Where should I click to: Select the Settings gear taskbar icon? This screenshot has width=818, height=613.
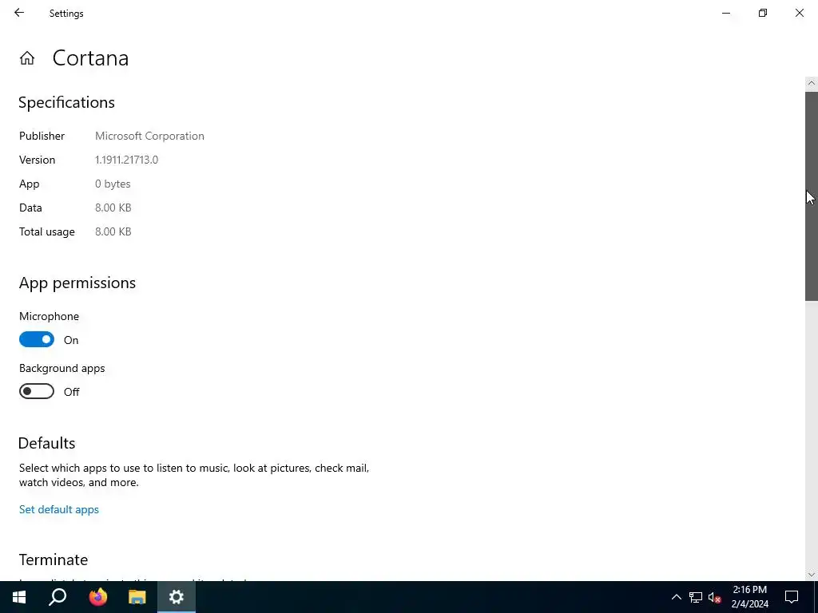tap(177, 597)
